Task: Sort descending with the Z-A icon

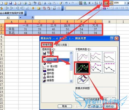Action: [101, 3]
